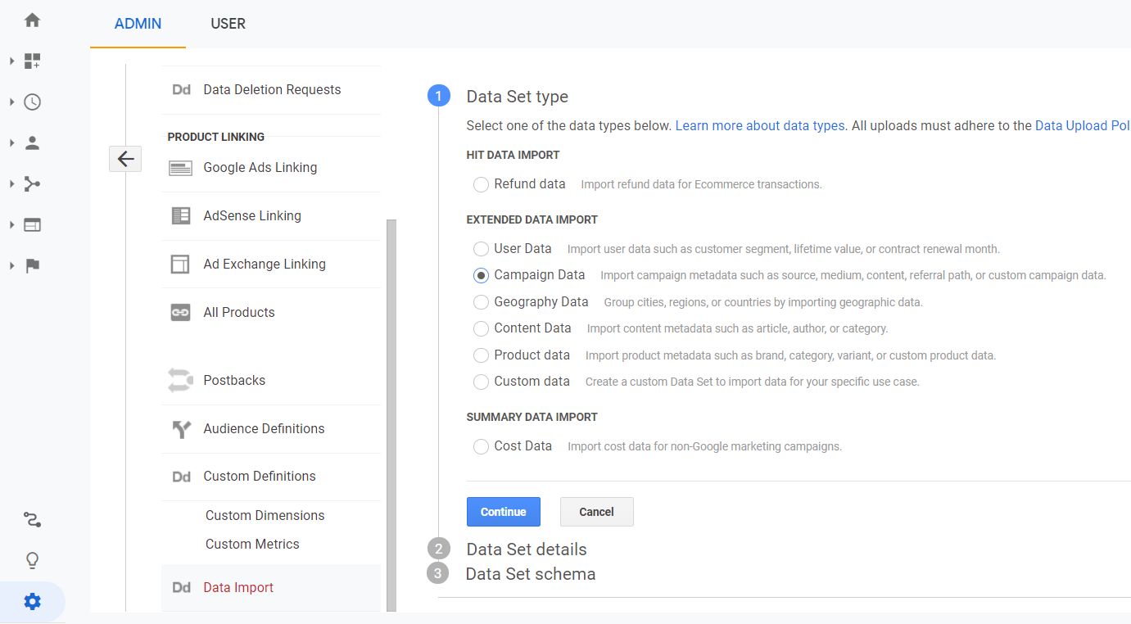Select the Conversions flag icon
Viewport: 1131px width, 624px height.
click(x=31, y=265)
